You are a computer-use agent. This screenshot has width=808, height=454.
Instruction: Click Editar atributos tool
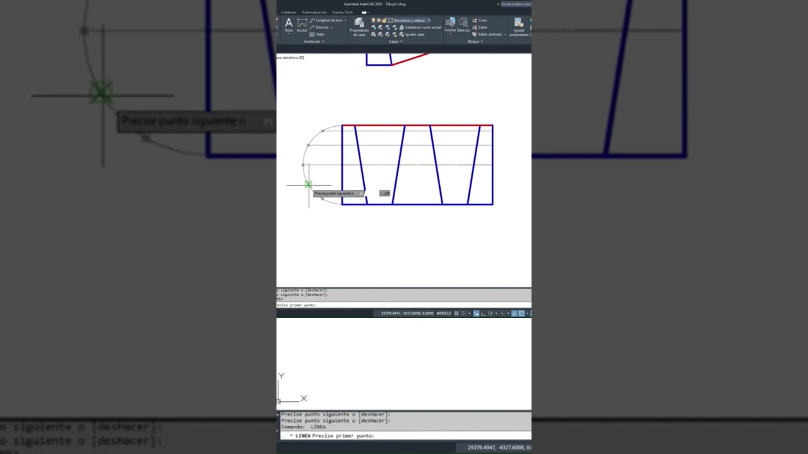coord(487,34)
